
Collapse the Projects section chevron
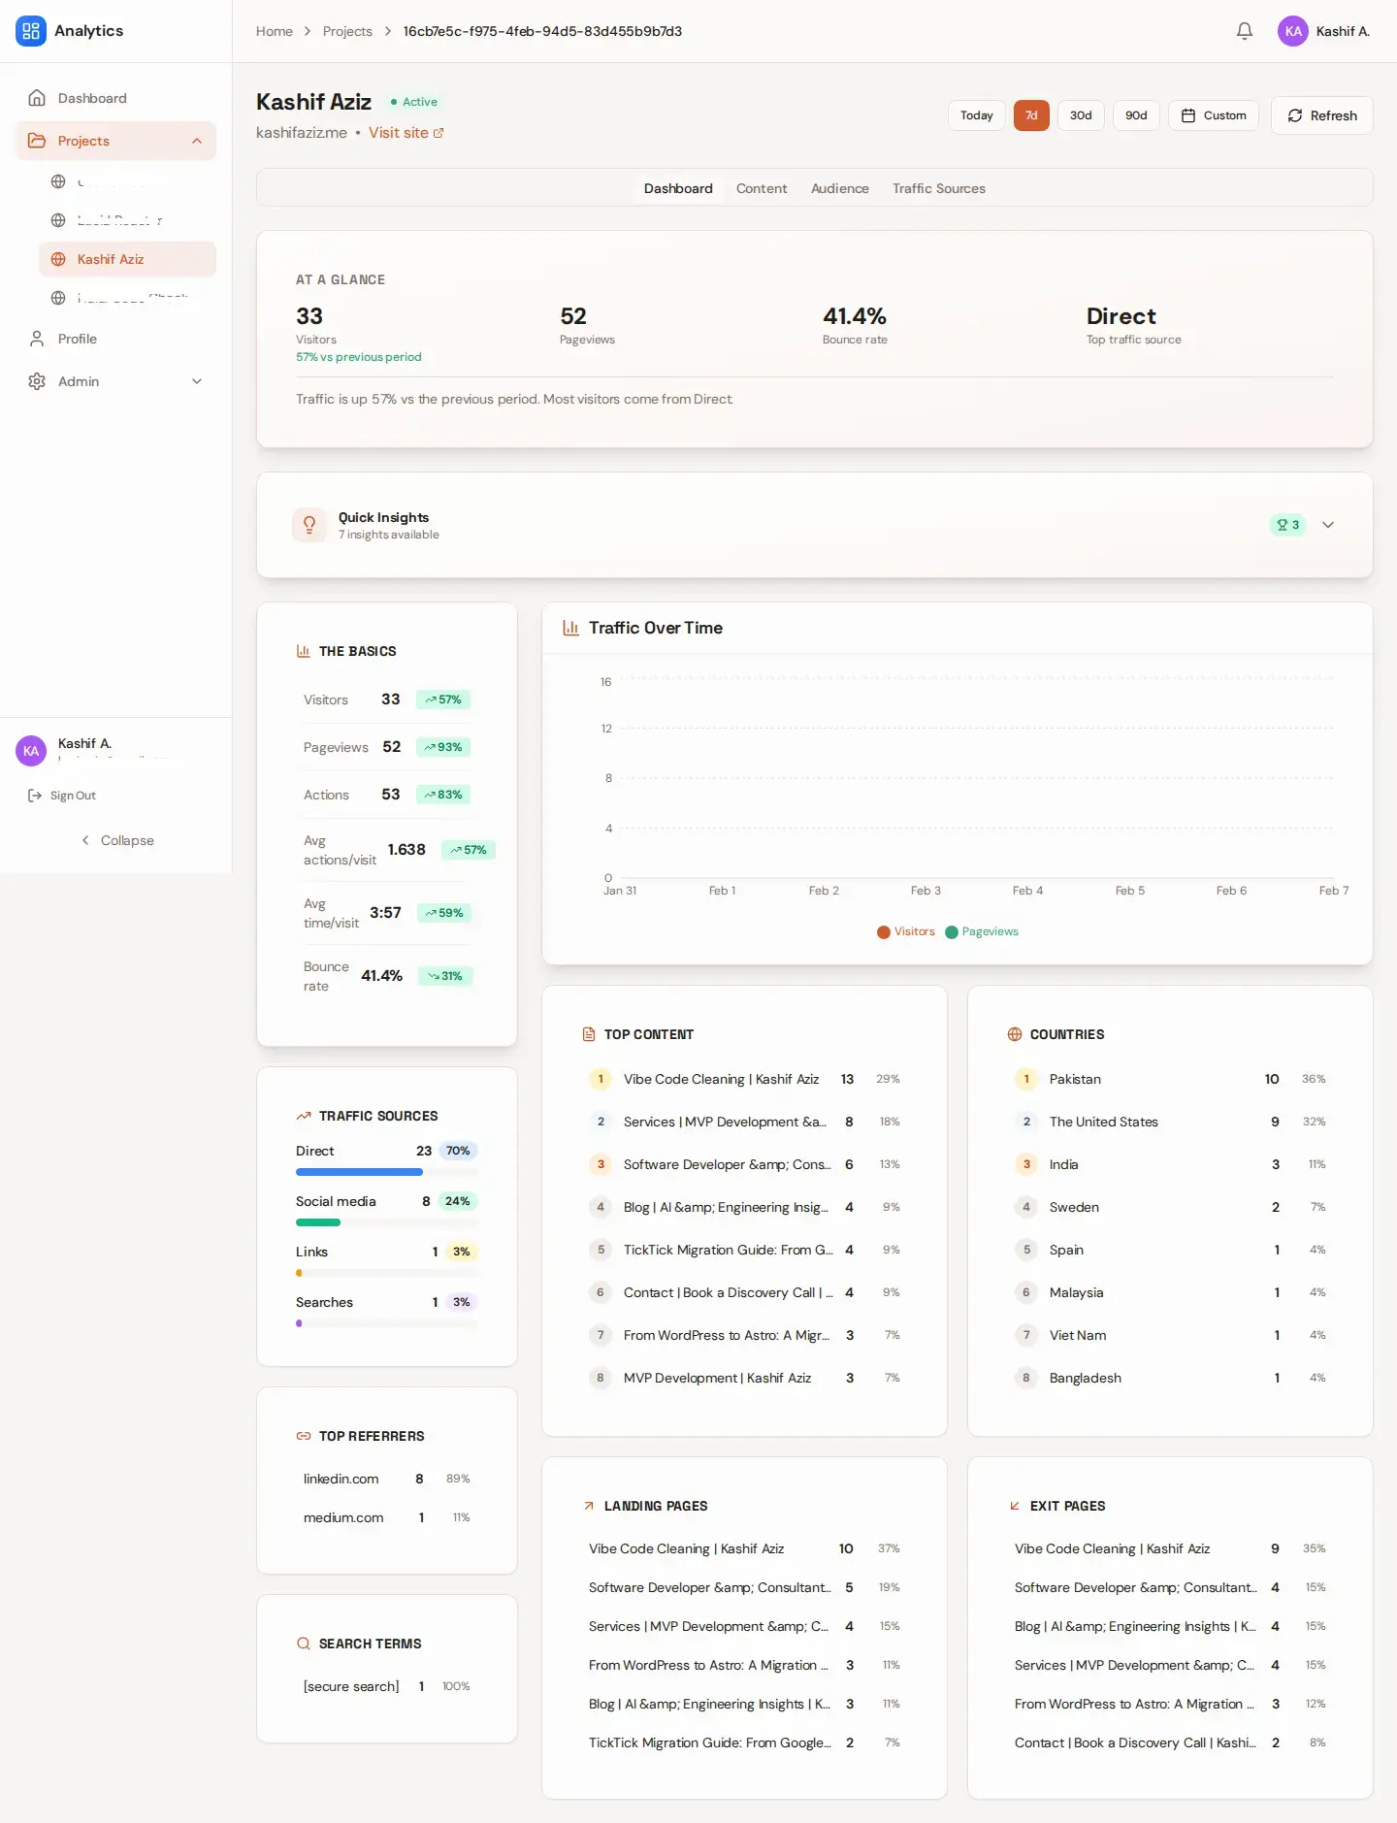click(x=197, y=141)
